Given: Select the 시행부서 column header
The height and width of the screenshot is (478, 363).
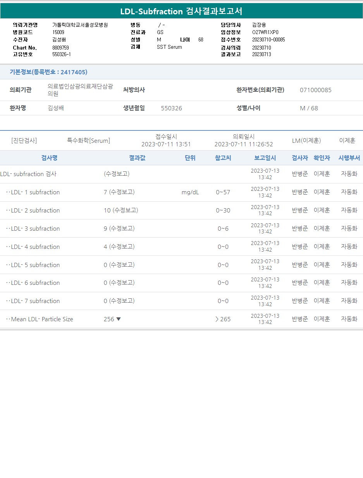Looking at the screenshot, I should [x=349, y=158].
